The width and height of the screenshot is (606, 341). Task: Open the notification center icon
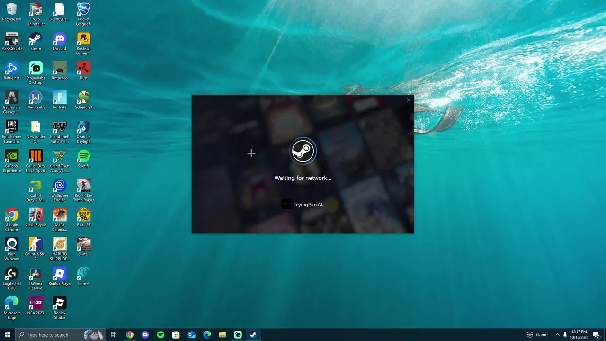pos(597,335)
